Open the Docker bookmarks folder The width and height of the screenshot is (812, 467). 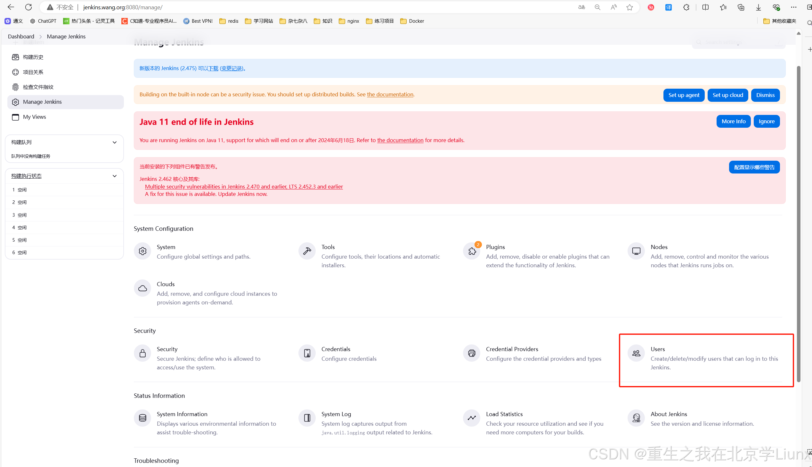click(412, 21)
